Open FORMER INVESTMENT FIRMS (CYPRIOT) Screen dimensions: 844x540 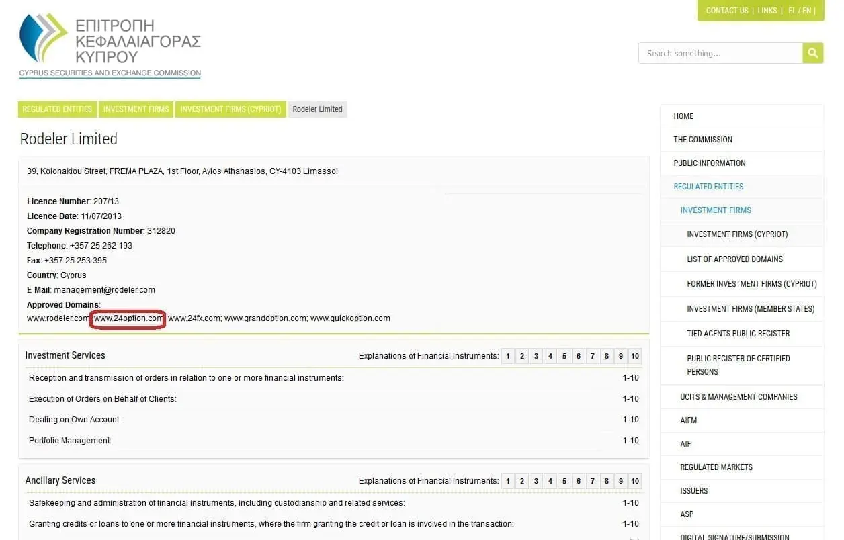pos(742,284)
